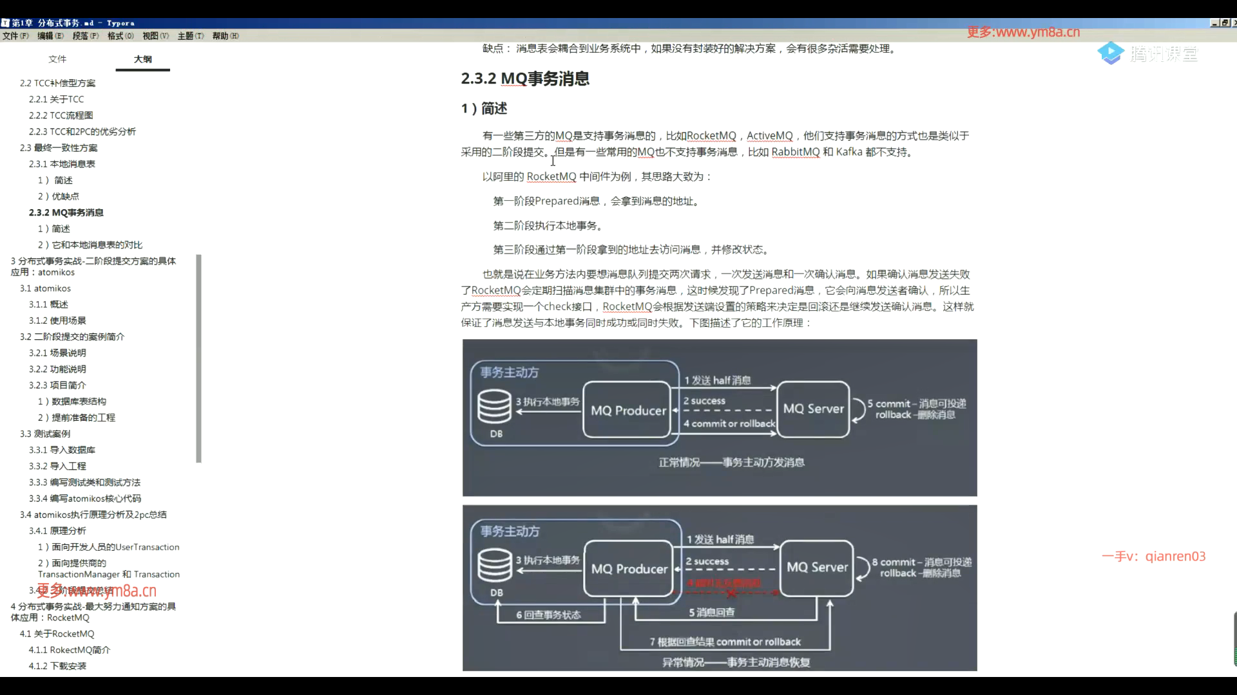
Task: Switch sidebar to the 文件 tab
Action: 57,59
